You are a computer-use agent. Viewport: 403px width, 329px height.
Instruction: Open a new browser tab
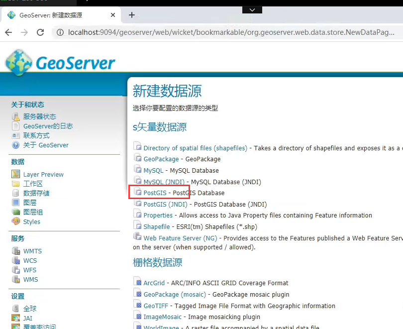pyautogui.click(x=132, y=15)
